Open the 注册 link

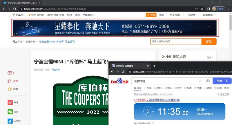(161, 15)
